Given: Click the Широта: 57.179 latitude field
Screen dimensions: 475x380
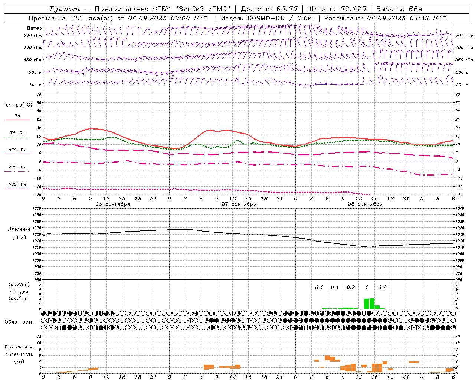Looking at the screenshot, I should click(337, 9).
